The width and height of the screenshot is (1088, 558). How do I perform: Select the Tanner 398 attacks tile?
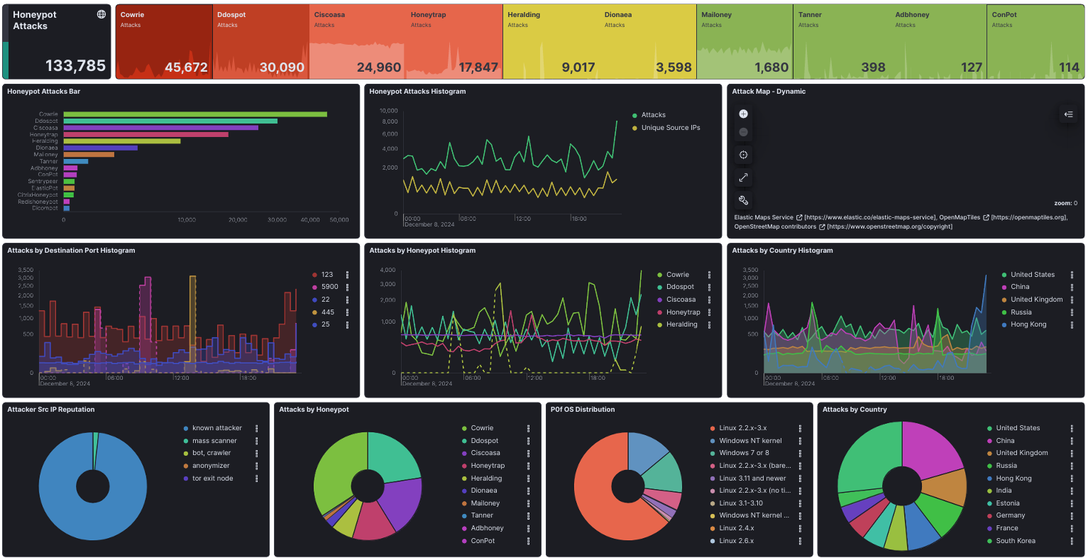coord(842,42)
